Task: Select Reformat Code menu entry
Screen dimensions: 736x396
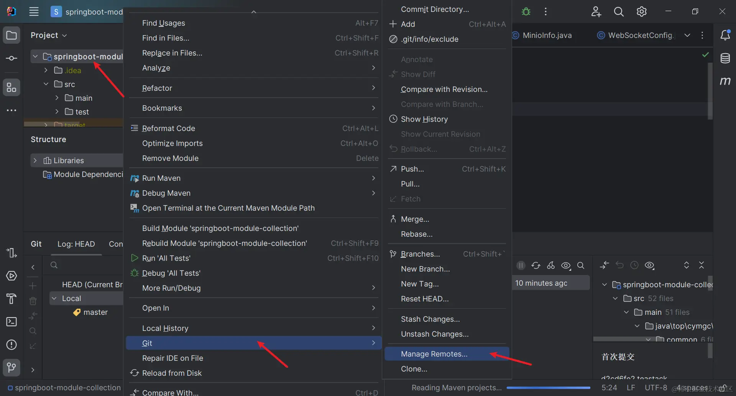Action: [x=254, y=128]
